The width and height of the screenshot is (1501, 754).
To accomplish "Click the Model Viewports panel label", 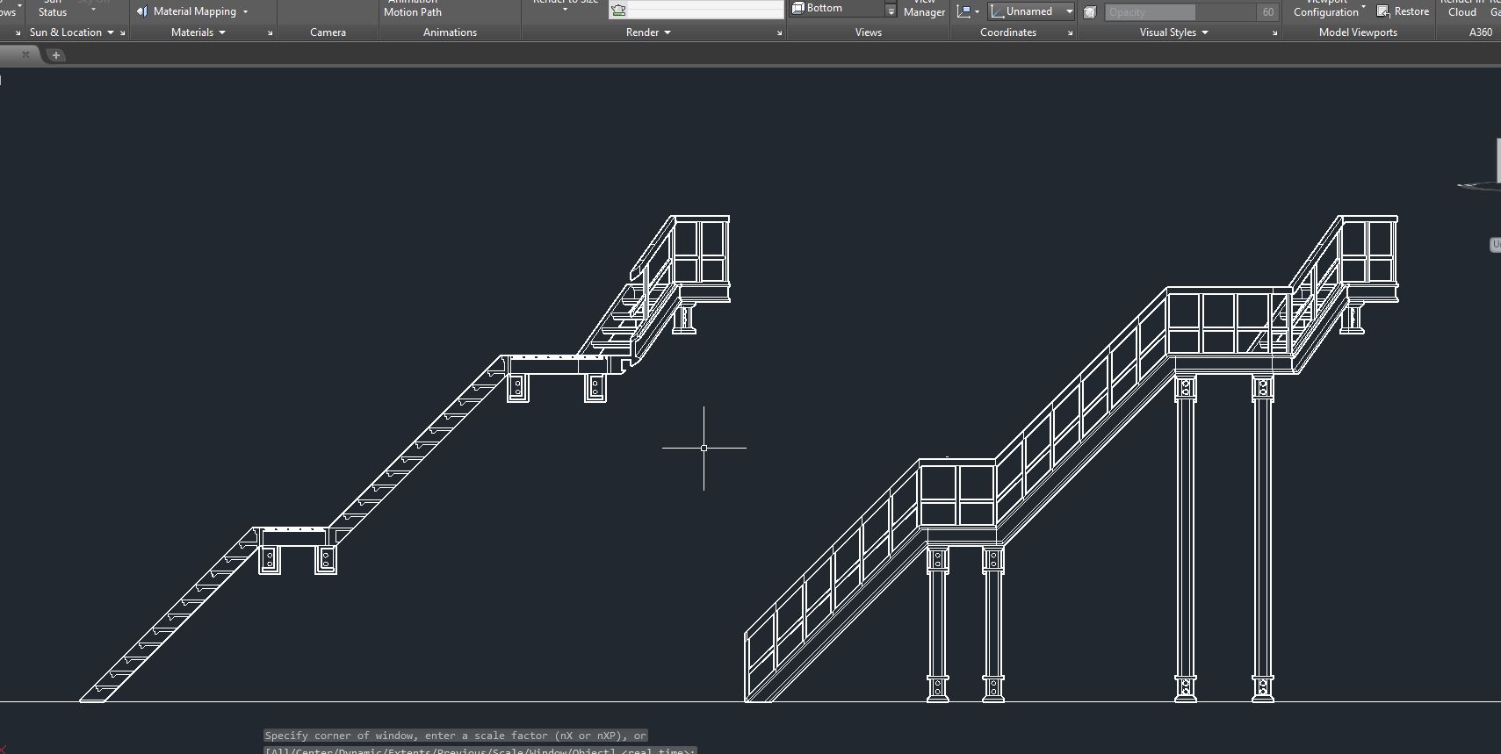I will click(1358, 32).
